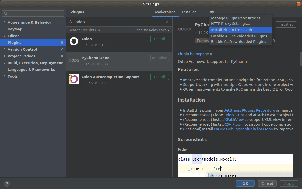Click the Apply button
The image size is (302, 189).
289,184
